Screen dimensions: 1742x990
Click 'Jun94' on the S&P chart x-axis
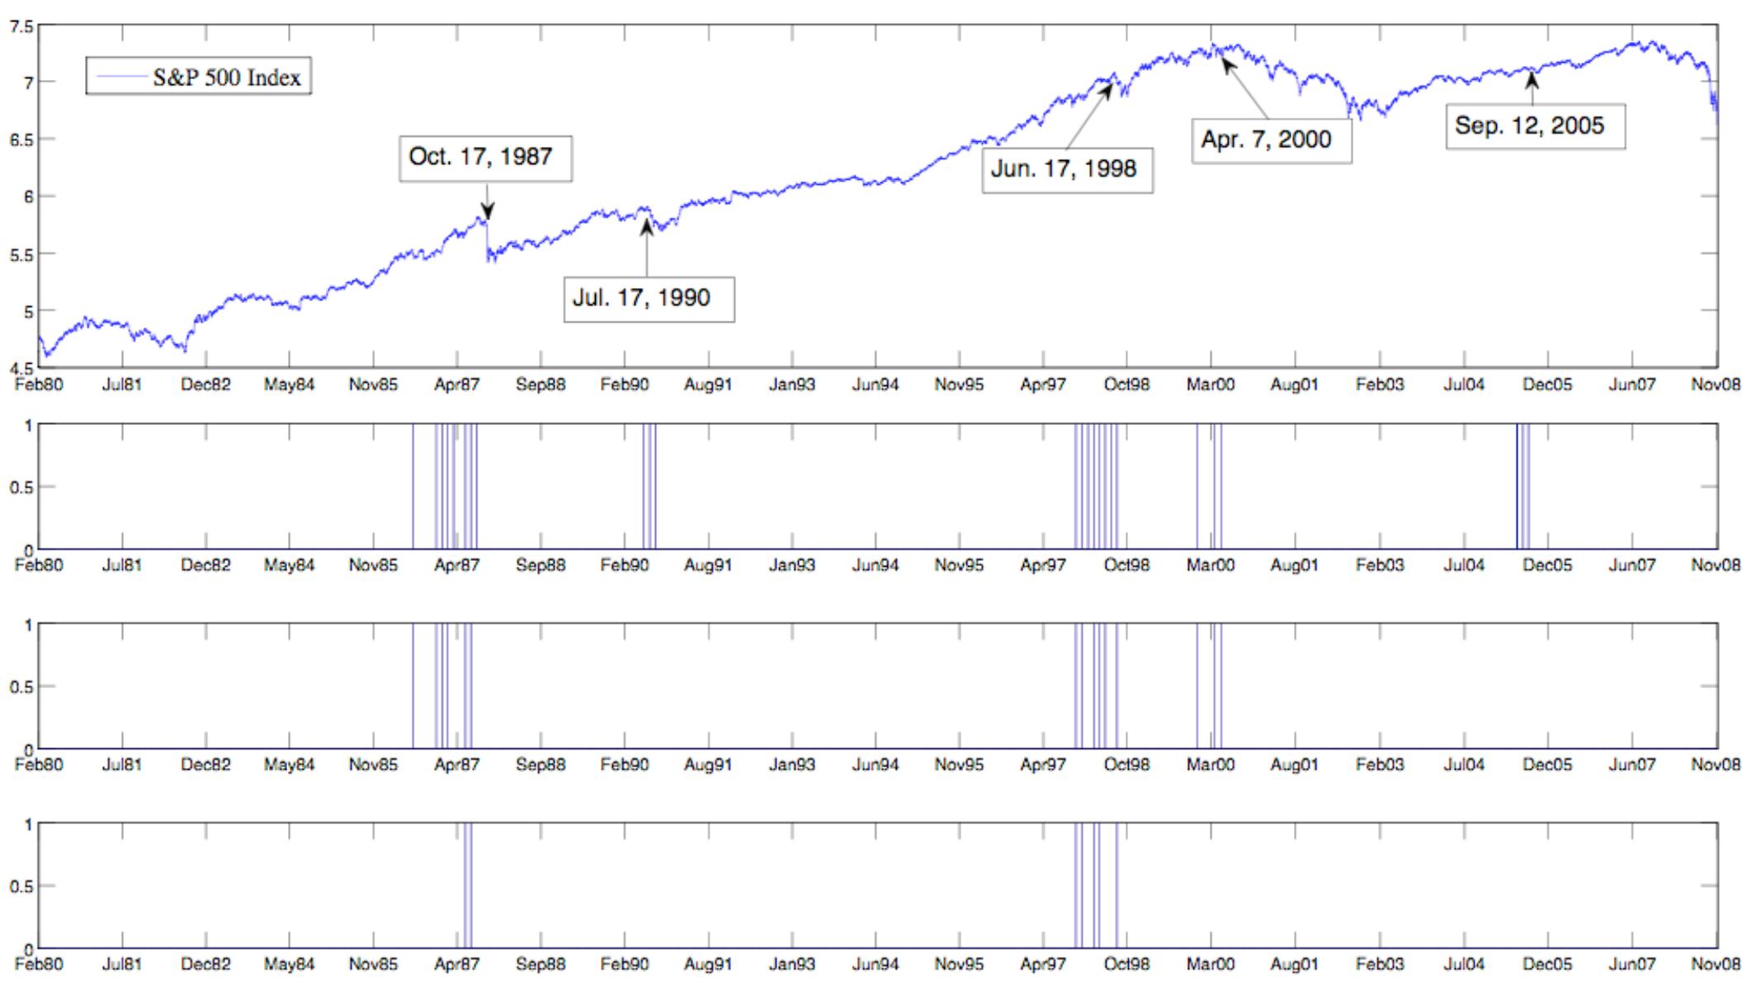coord(876,385)
